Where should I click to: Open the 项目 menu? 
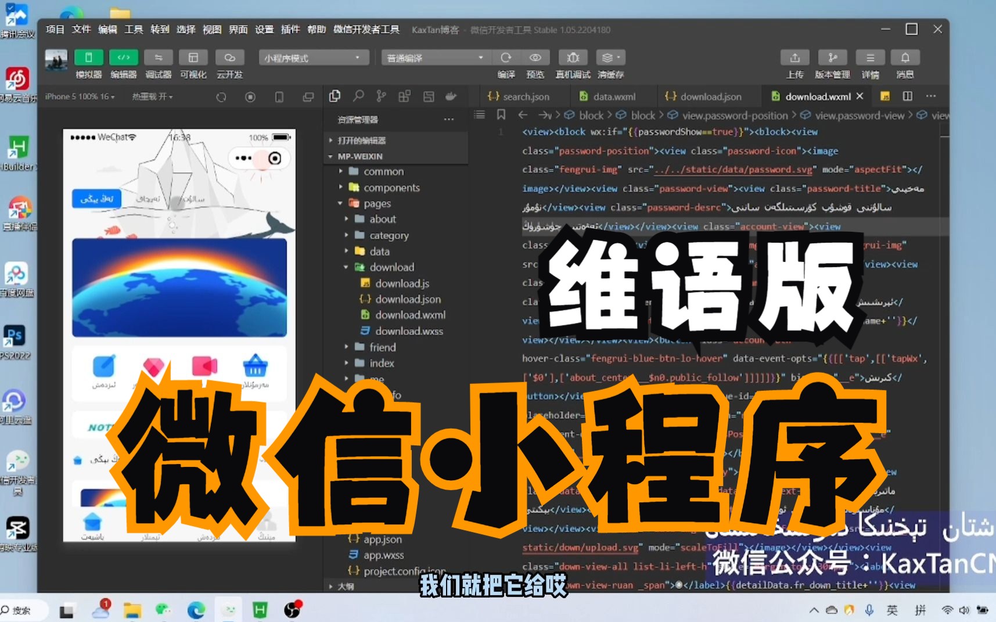pyautogui.click(x=55, y=30)
